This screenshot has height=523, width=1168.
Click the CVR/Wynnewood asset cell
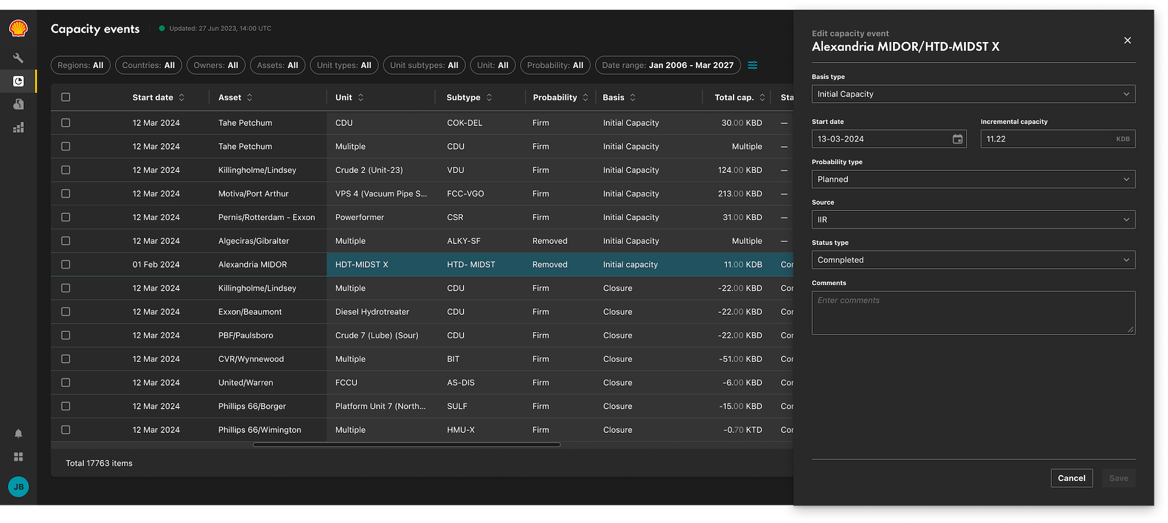coord(251,359)
